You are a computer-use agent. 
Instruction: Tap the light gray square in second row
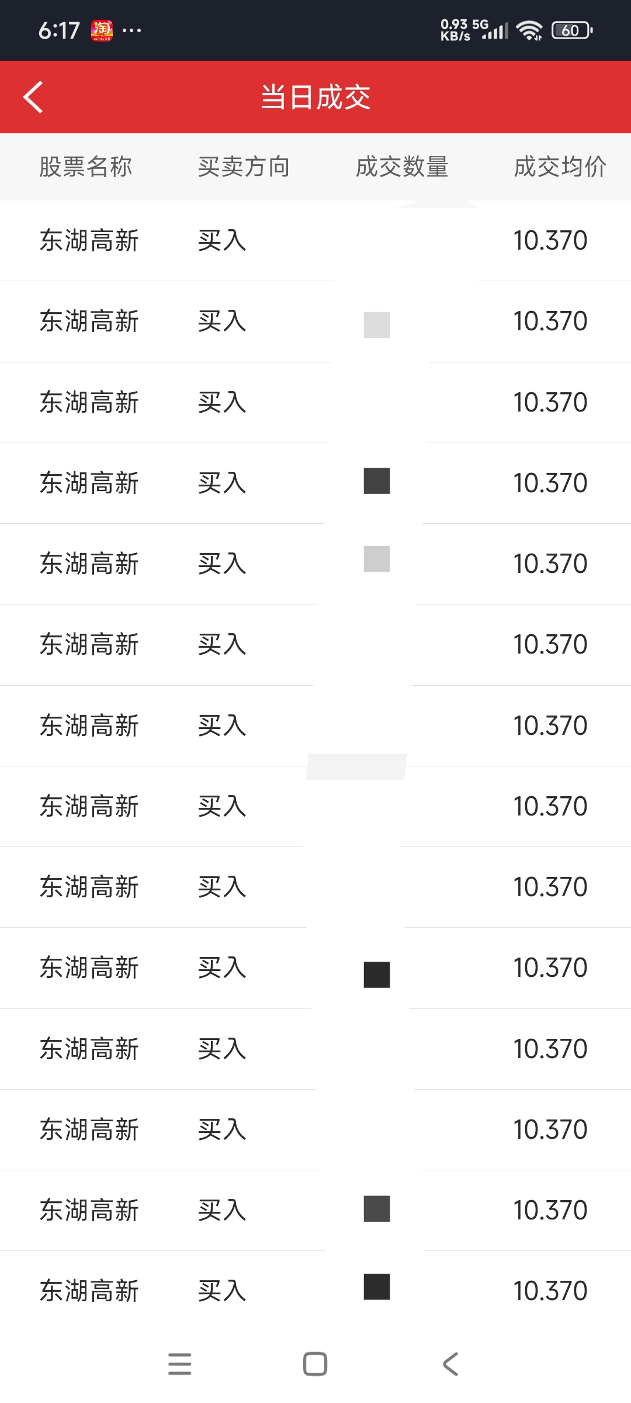(377, 325)
